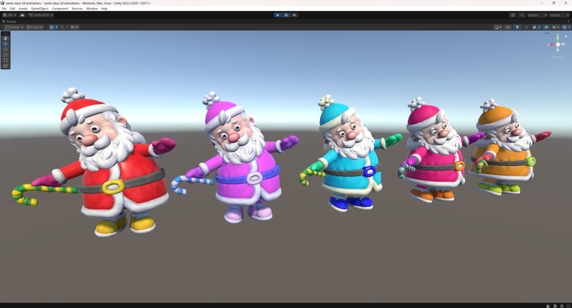The image size is (572, 308).
Task: Open the Window menu
Action: pyautogui.click(x=92, y=9)
